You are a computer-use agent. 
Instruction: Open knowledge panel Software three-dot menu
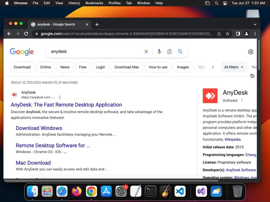click(242, 100)
